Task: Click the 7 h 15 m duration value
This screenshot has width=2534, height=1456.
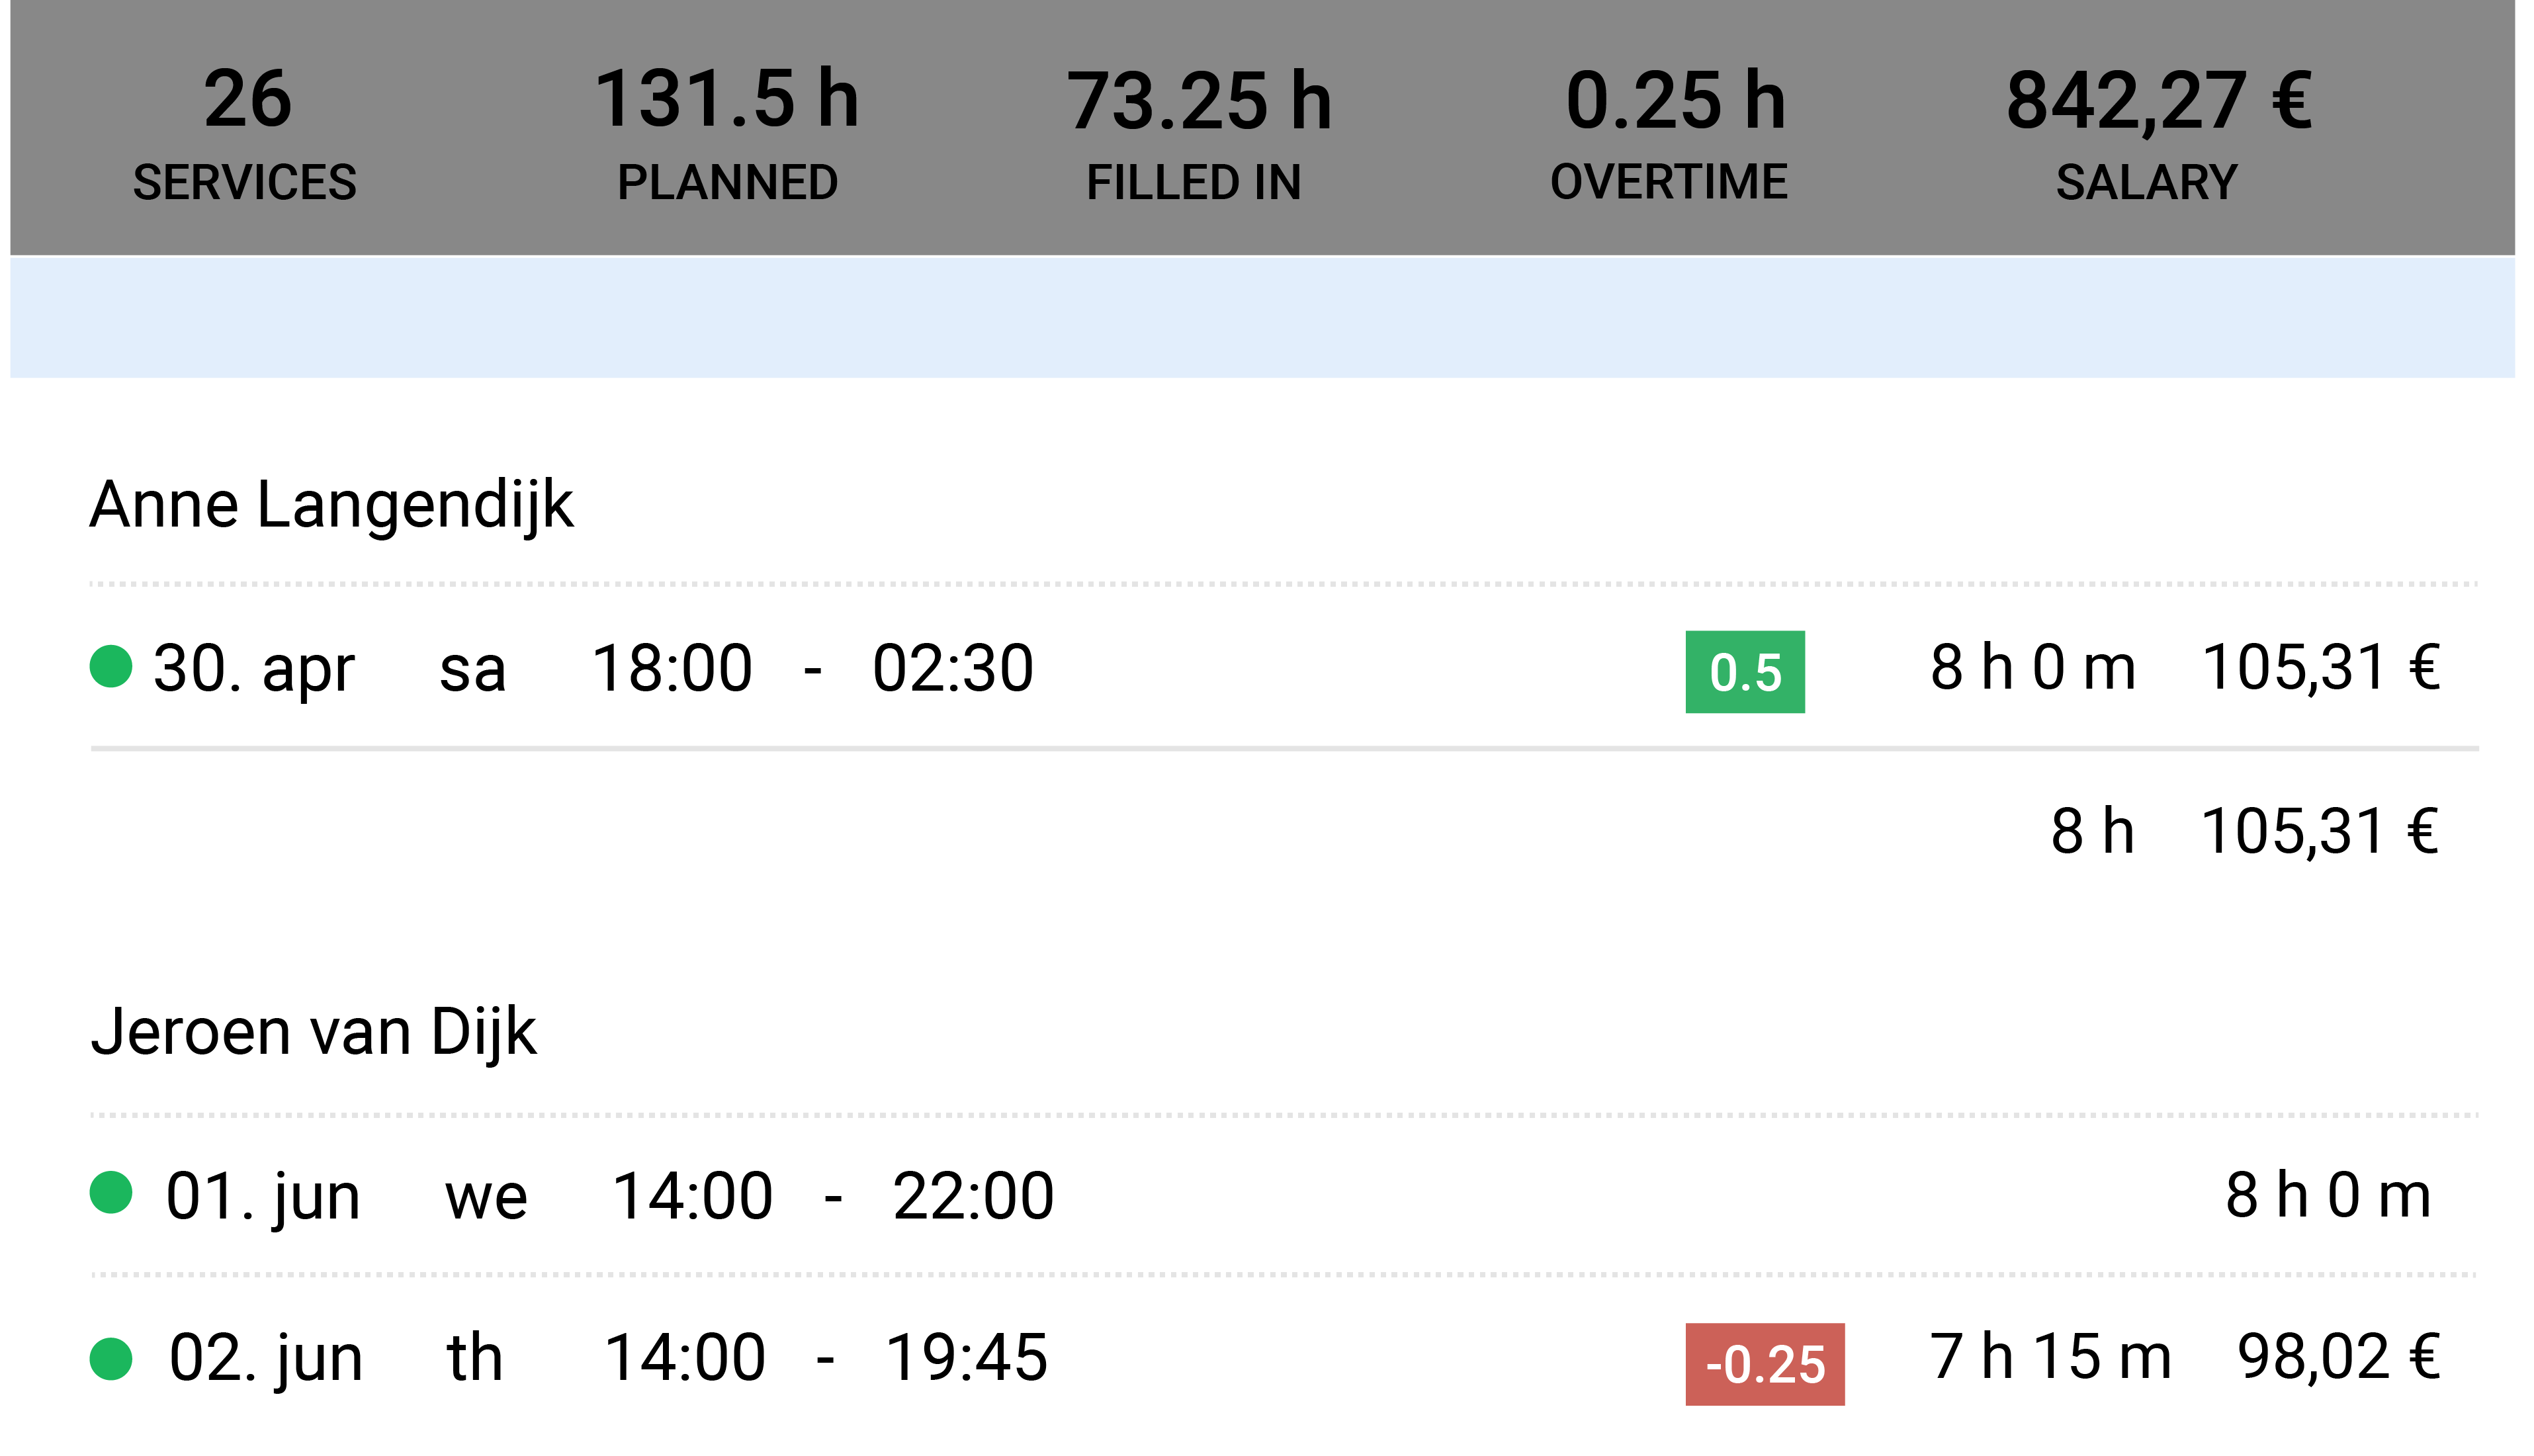Action: 2050,1358
